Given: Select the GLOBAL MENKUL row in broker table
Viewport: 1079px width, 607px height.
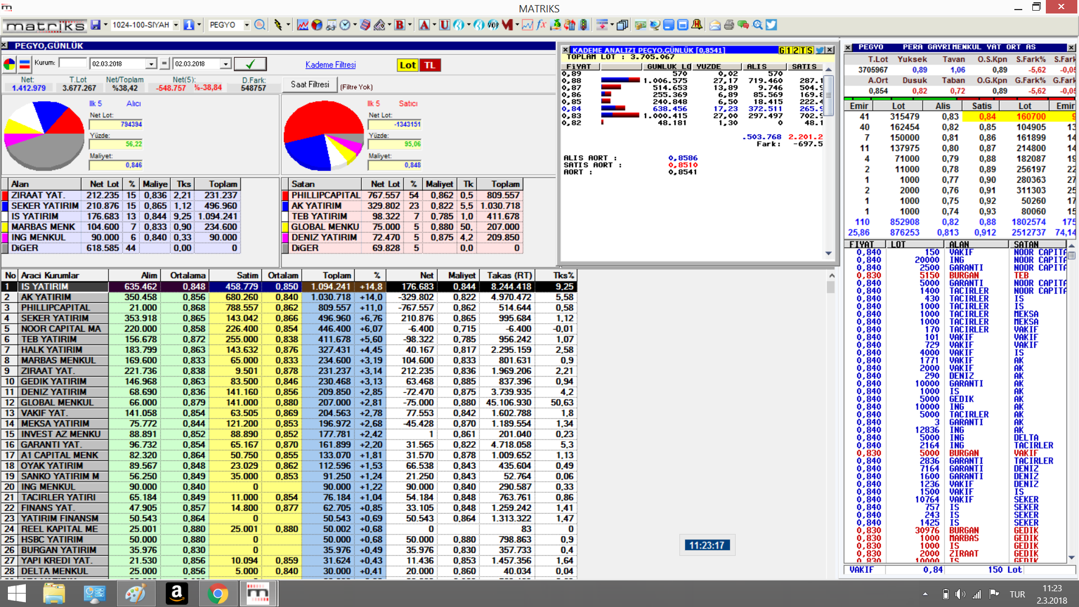Looking at the screenshot, I should pyautogui.click(x=289, y=402).
